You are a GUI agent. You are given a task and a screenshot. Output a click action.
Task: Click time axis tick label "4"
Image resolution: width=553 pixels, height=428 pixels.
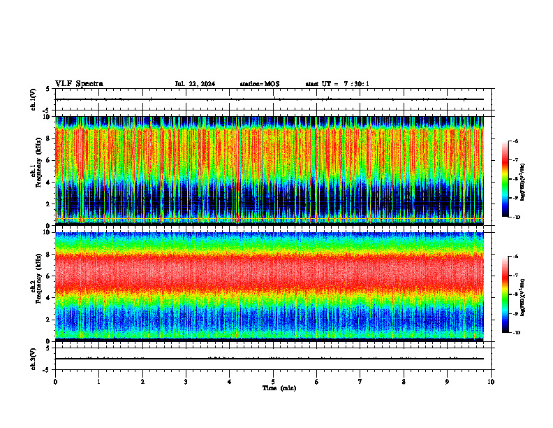pos(230,382)
